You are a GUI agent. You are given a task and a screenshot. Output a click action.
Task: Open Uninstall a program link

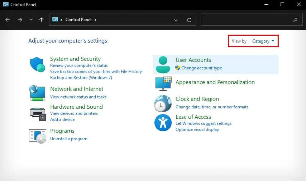pos(69,139)
